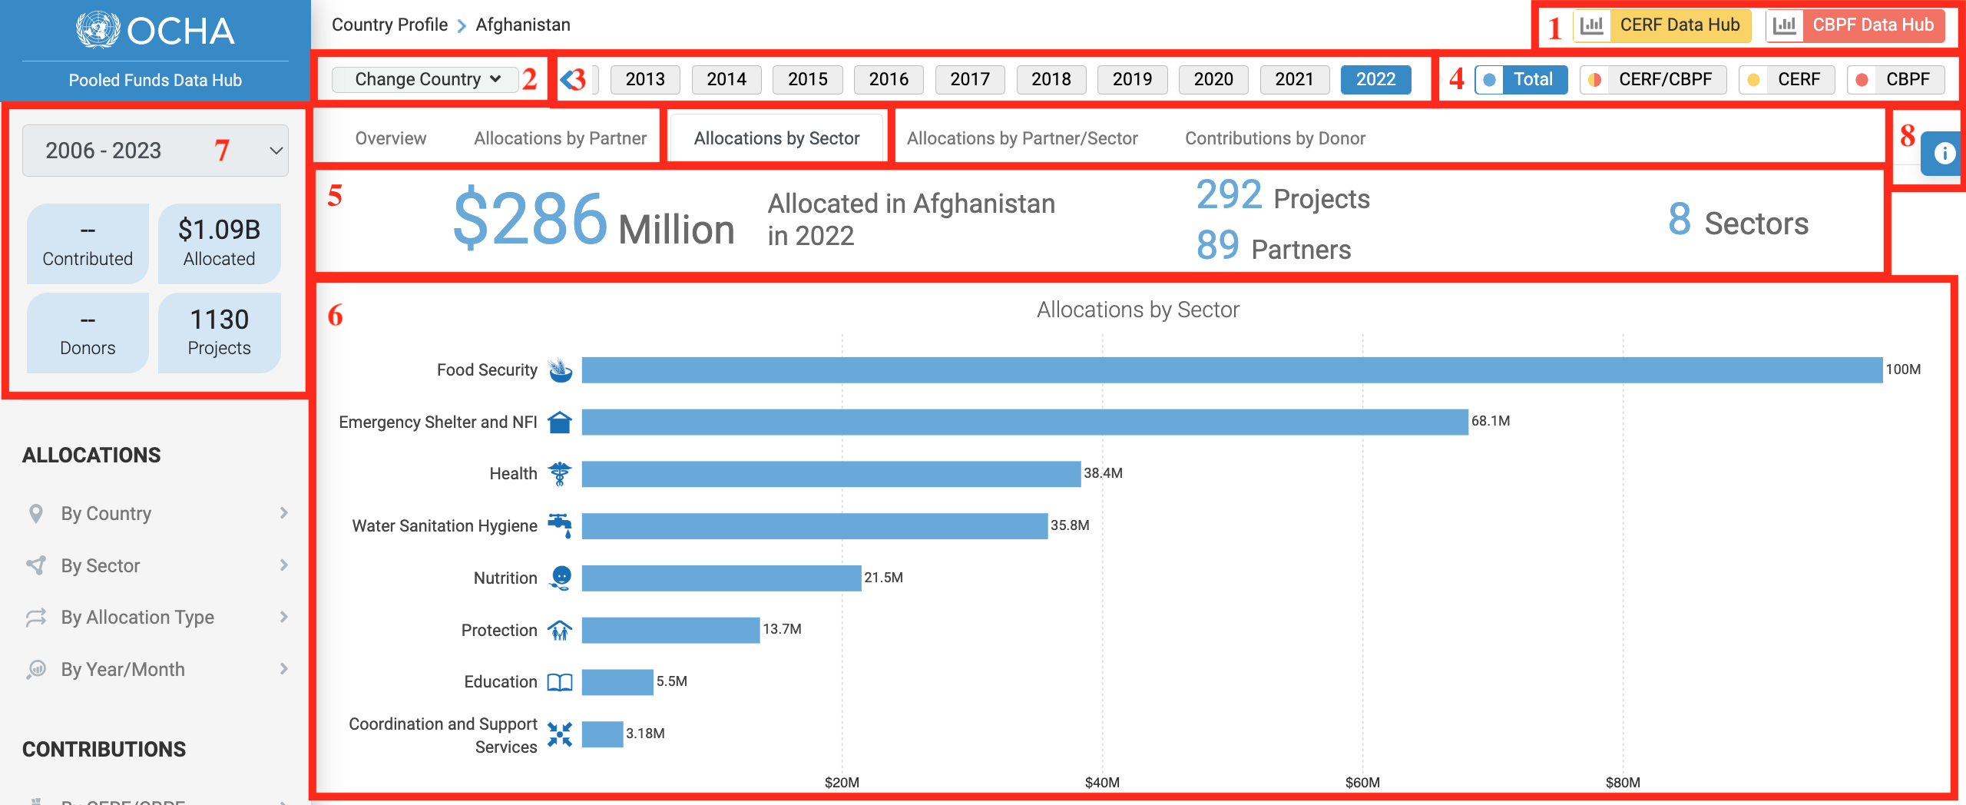Click the By Allocation Type arrows icon
Viewport: 1966px width, 805px height.
coord(36,618)
